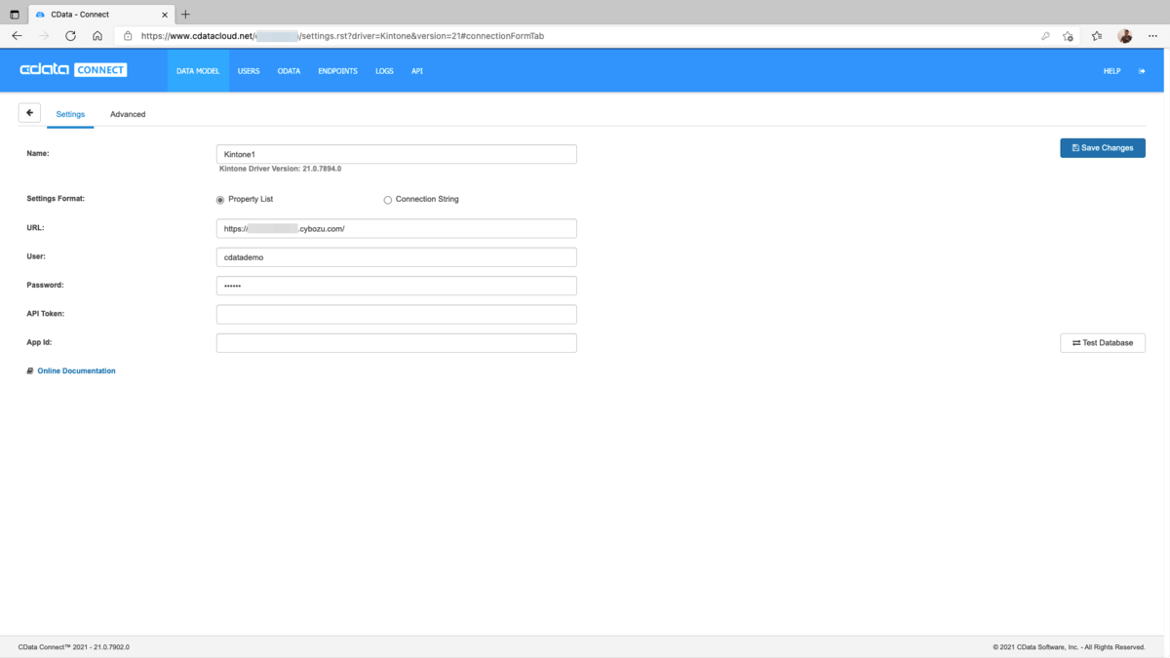Switch to the Advanced tab

pyautogui.click(x=128, y=114)
